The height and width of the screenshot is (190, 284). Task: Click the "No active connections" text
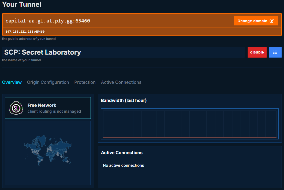click(x=123, y=165)
